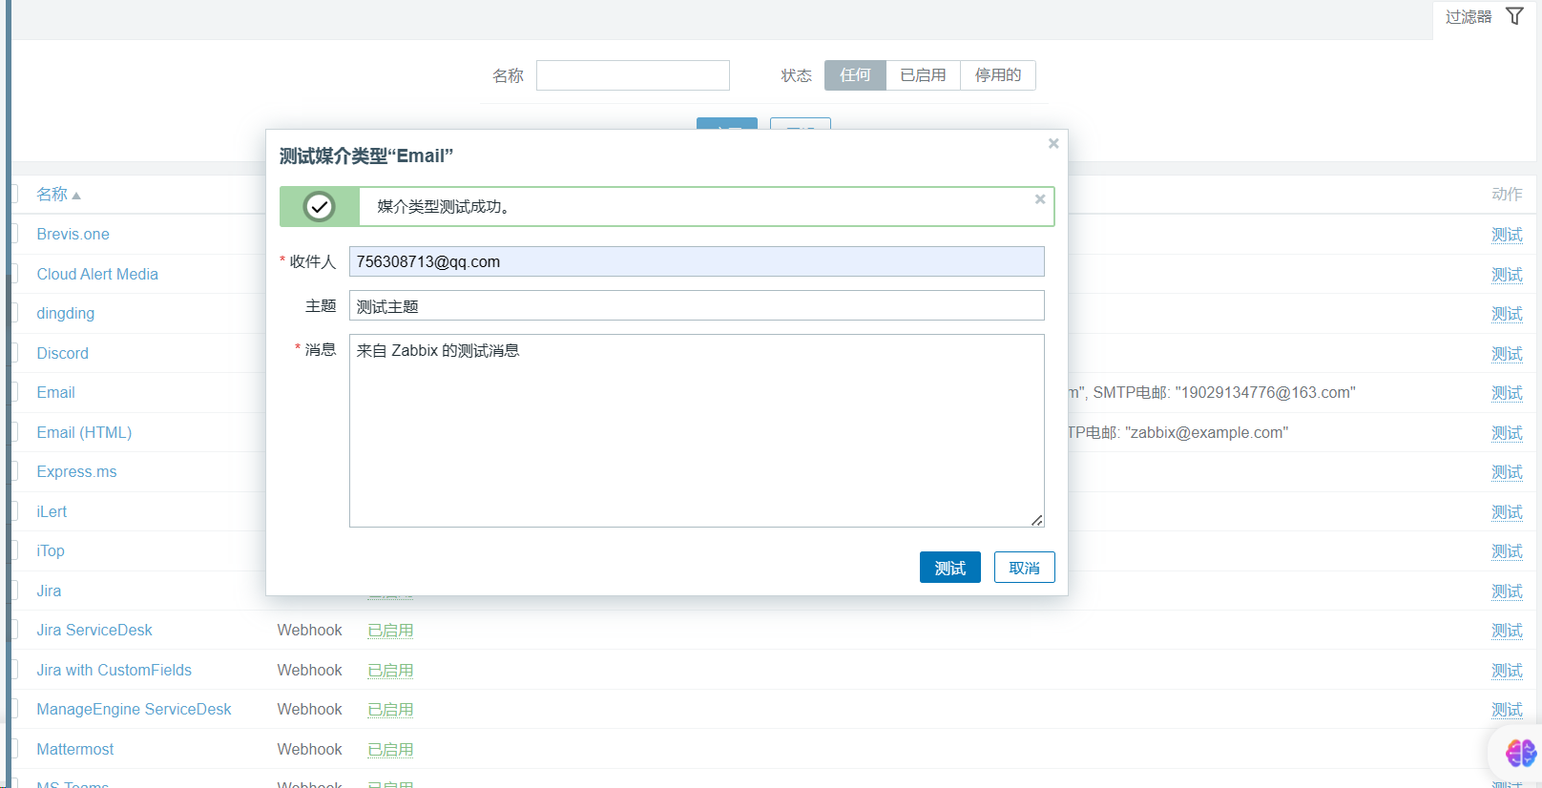Select the 任何 status filter
The image size is (1542, 788).
pos(855,75)
